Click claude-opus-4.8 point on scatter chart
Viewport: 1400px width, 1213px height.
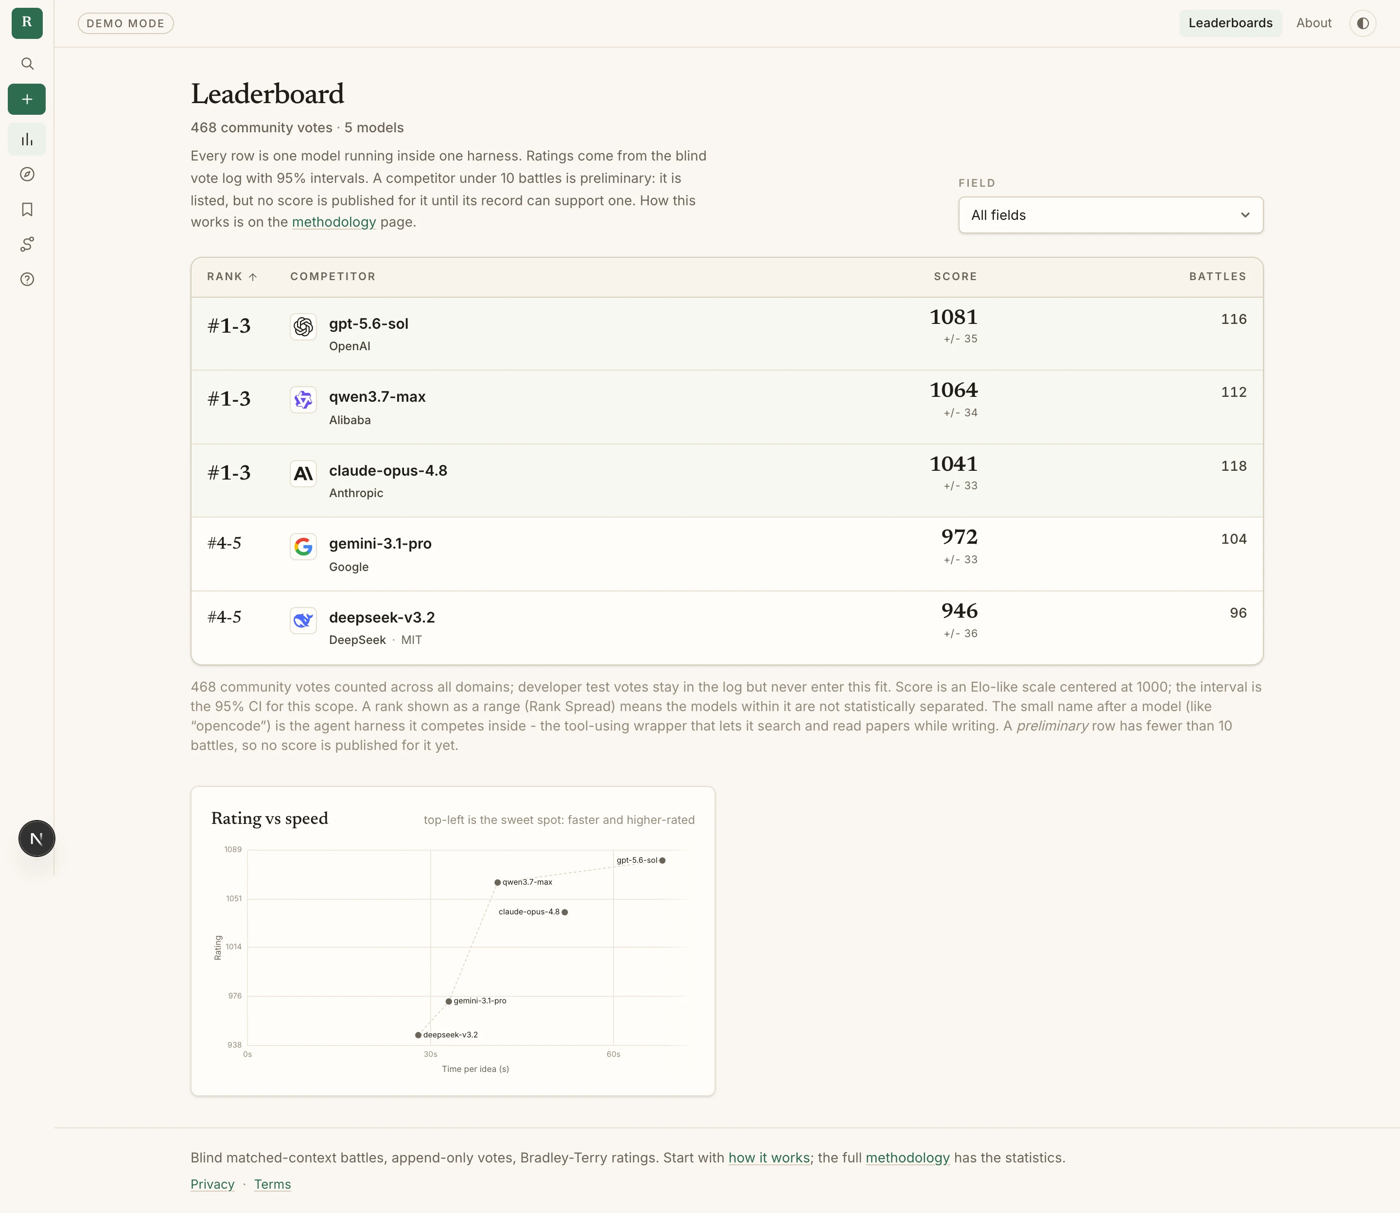click(x=565, y=912)
